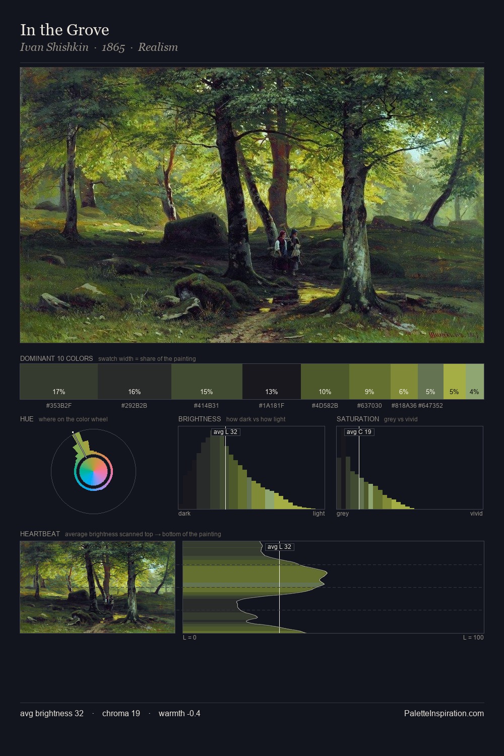The height and width of the screenshot is (756, 504).
Task: Click the hue color wheel
Action: pos(93,471)
